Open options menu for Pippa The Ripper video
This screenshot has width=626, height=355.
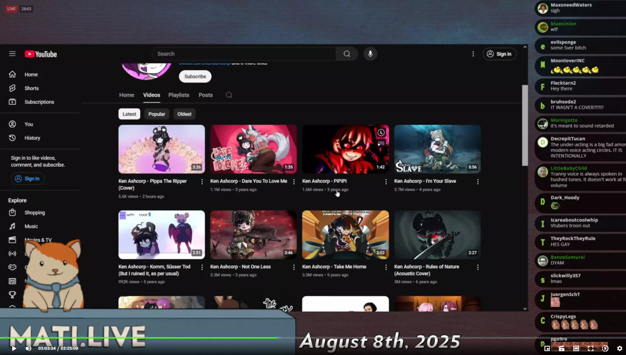pyautogui.click(x=202, y=181)
